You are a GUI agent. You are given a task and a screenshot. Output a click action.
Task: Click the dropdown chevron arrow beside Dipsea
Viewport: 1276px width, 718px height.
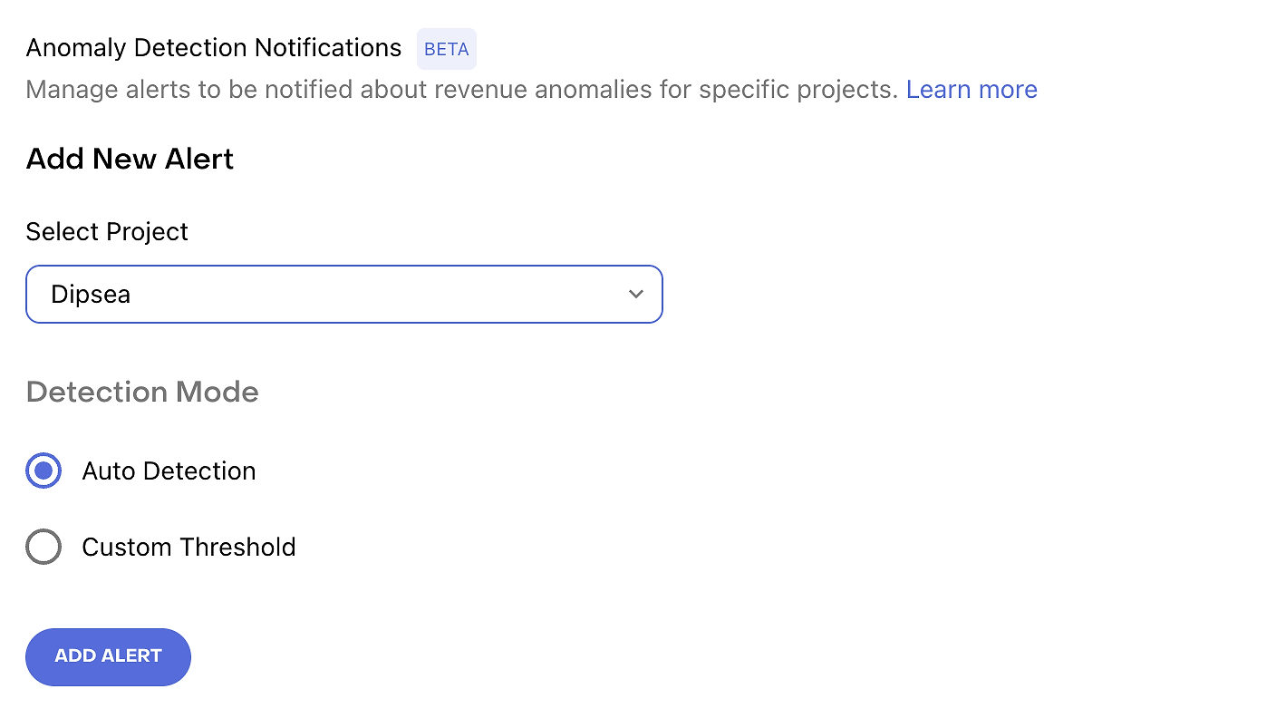(x=636, y=294)
